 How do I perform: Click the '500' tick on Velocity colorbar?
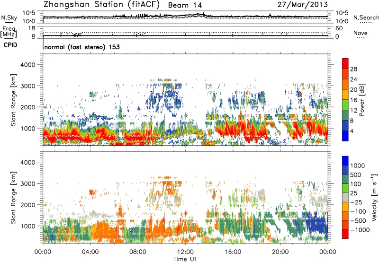click(x=356, y=175)
